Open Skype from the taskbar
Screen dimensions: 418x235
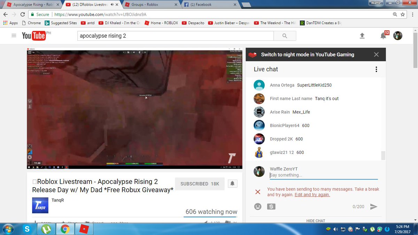(x=27, y=229)
